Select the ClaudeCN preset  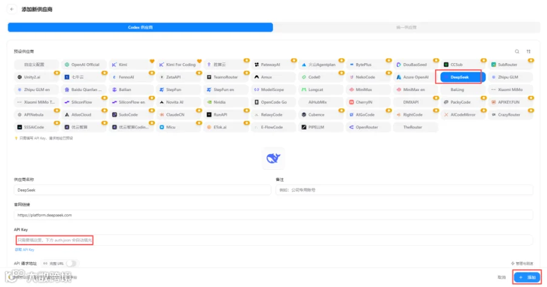coord(179,115)
